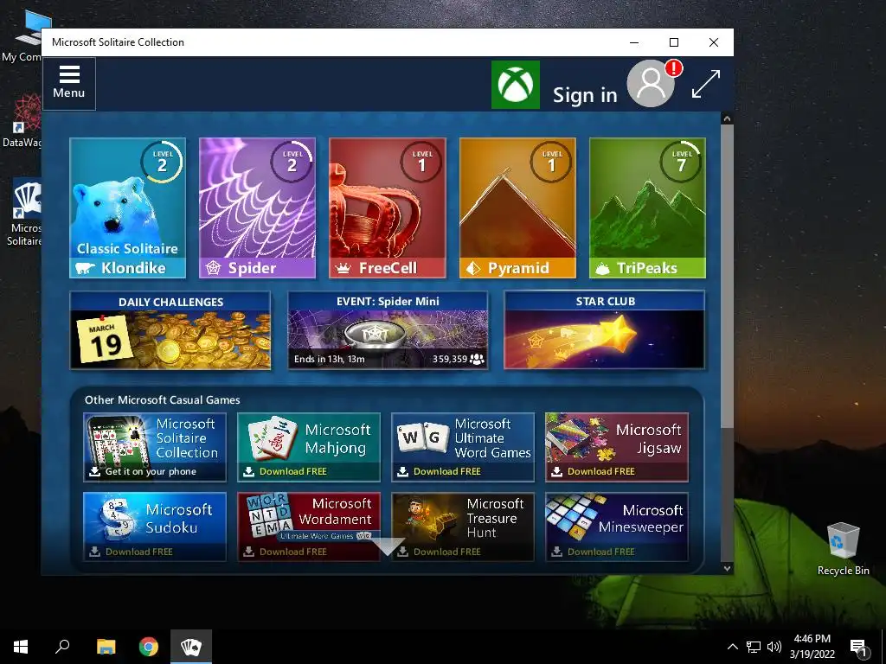Image resolution: width=886 pixels, height=664 pixels.
Task: Click the 'Ends in 13h, 13m' text
Action: coord(330,359)
